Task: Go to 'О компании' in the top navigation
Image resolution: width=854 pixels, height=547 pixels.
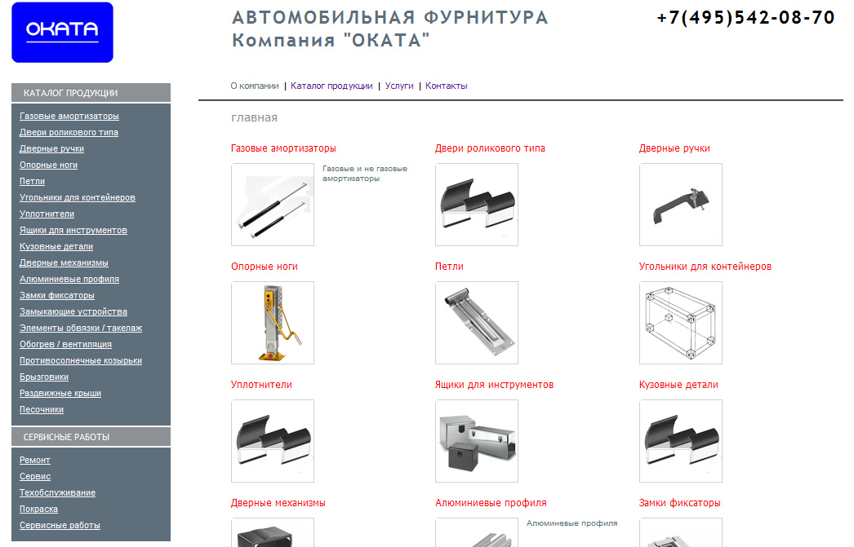Action: (255, 86)
